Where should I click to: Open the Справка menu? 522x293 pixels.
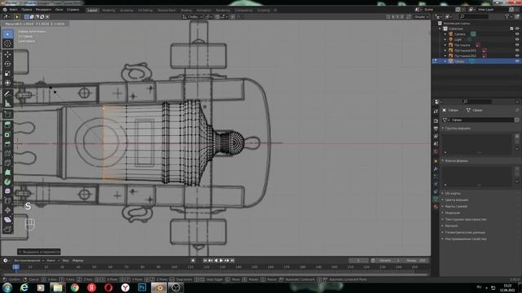(x=73, y=10)
